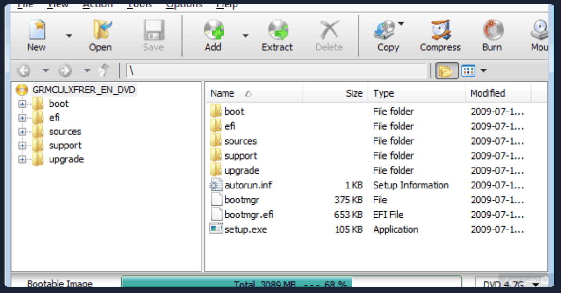Open the view mode dropdown arrow

483,71
